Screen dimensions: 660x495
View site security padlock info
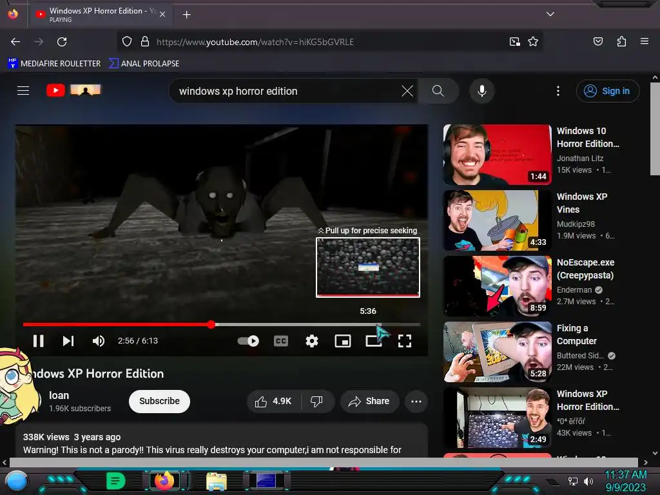click(x=145, y=42)
